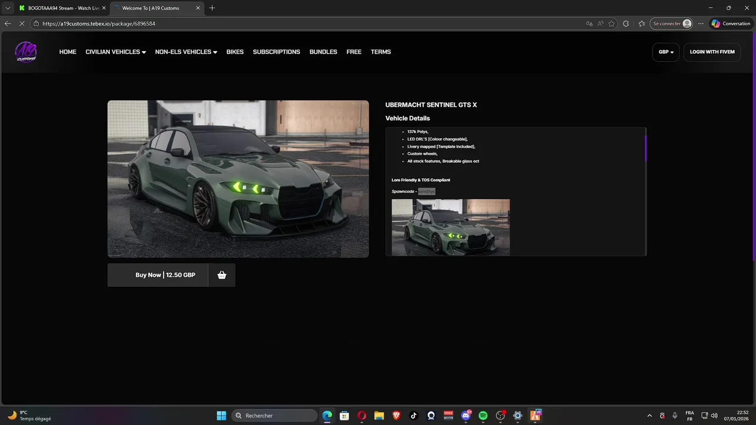Click Buy Now 12.50 GBP button
Image resolution: width=756 pixels, height=425 pixels.
(158, 275)
